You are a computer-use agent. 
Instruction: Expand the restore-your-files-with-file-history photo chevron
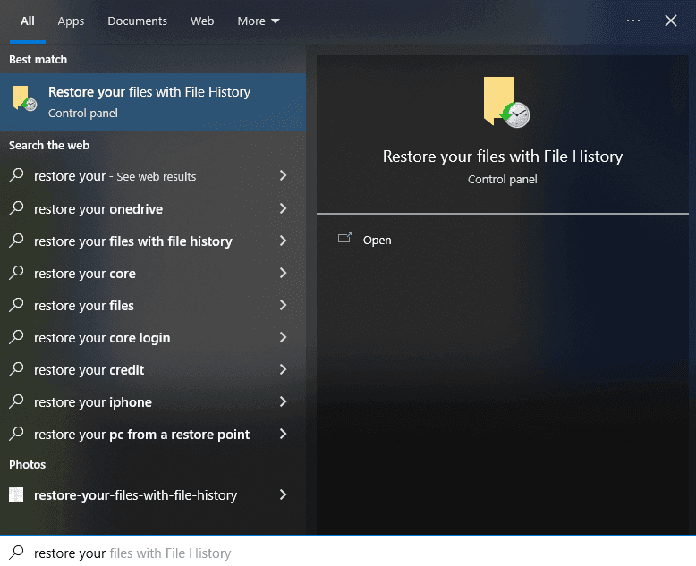pyautogui.click(x=284, y=494)
